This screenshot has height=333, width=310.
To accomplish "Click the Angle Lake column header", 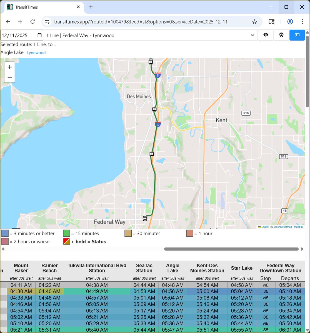I will pos(173,268).
